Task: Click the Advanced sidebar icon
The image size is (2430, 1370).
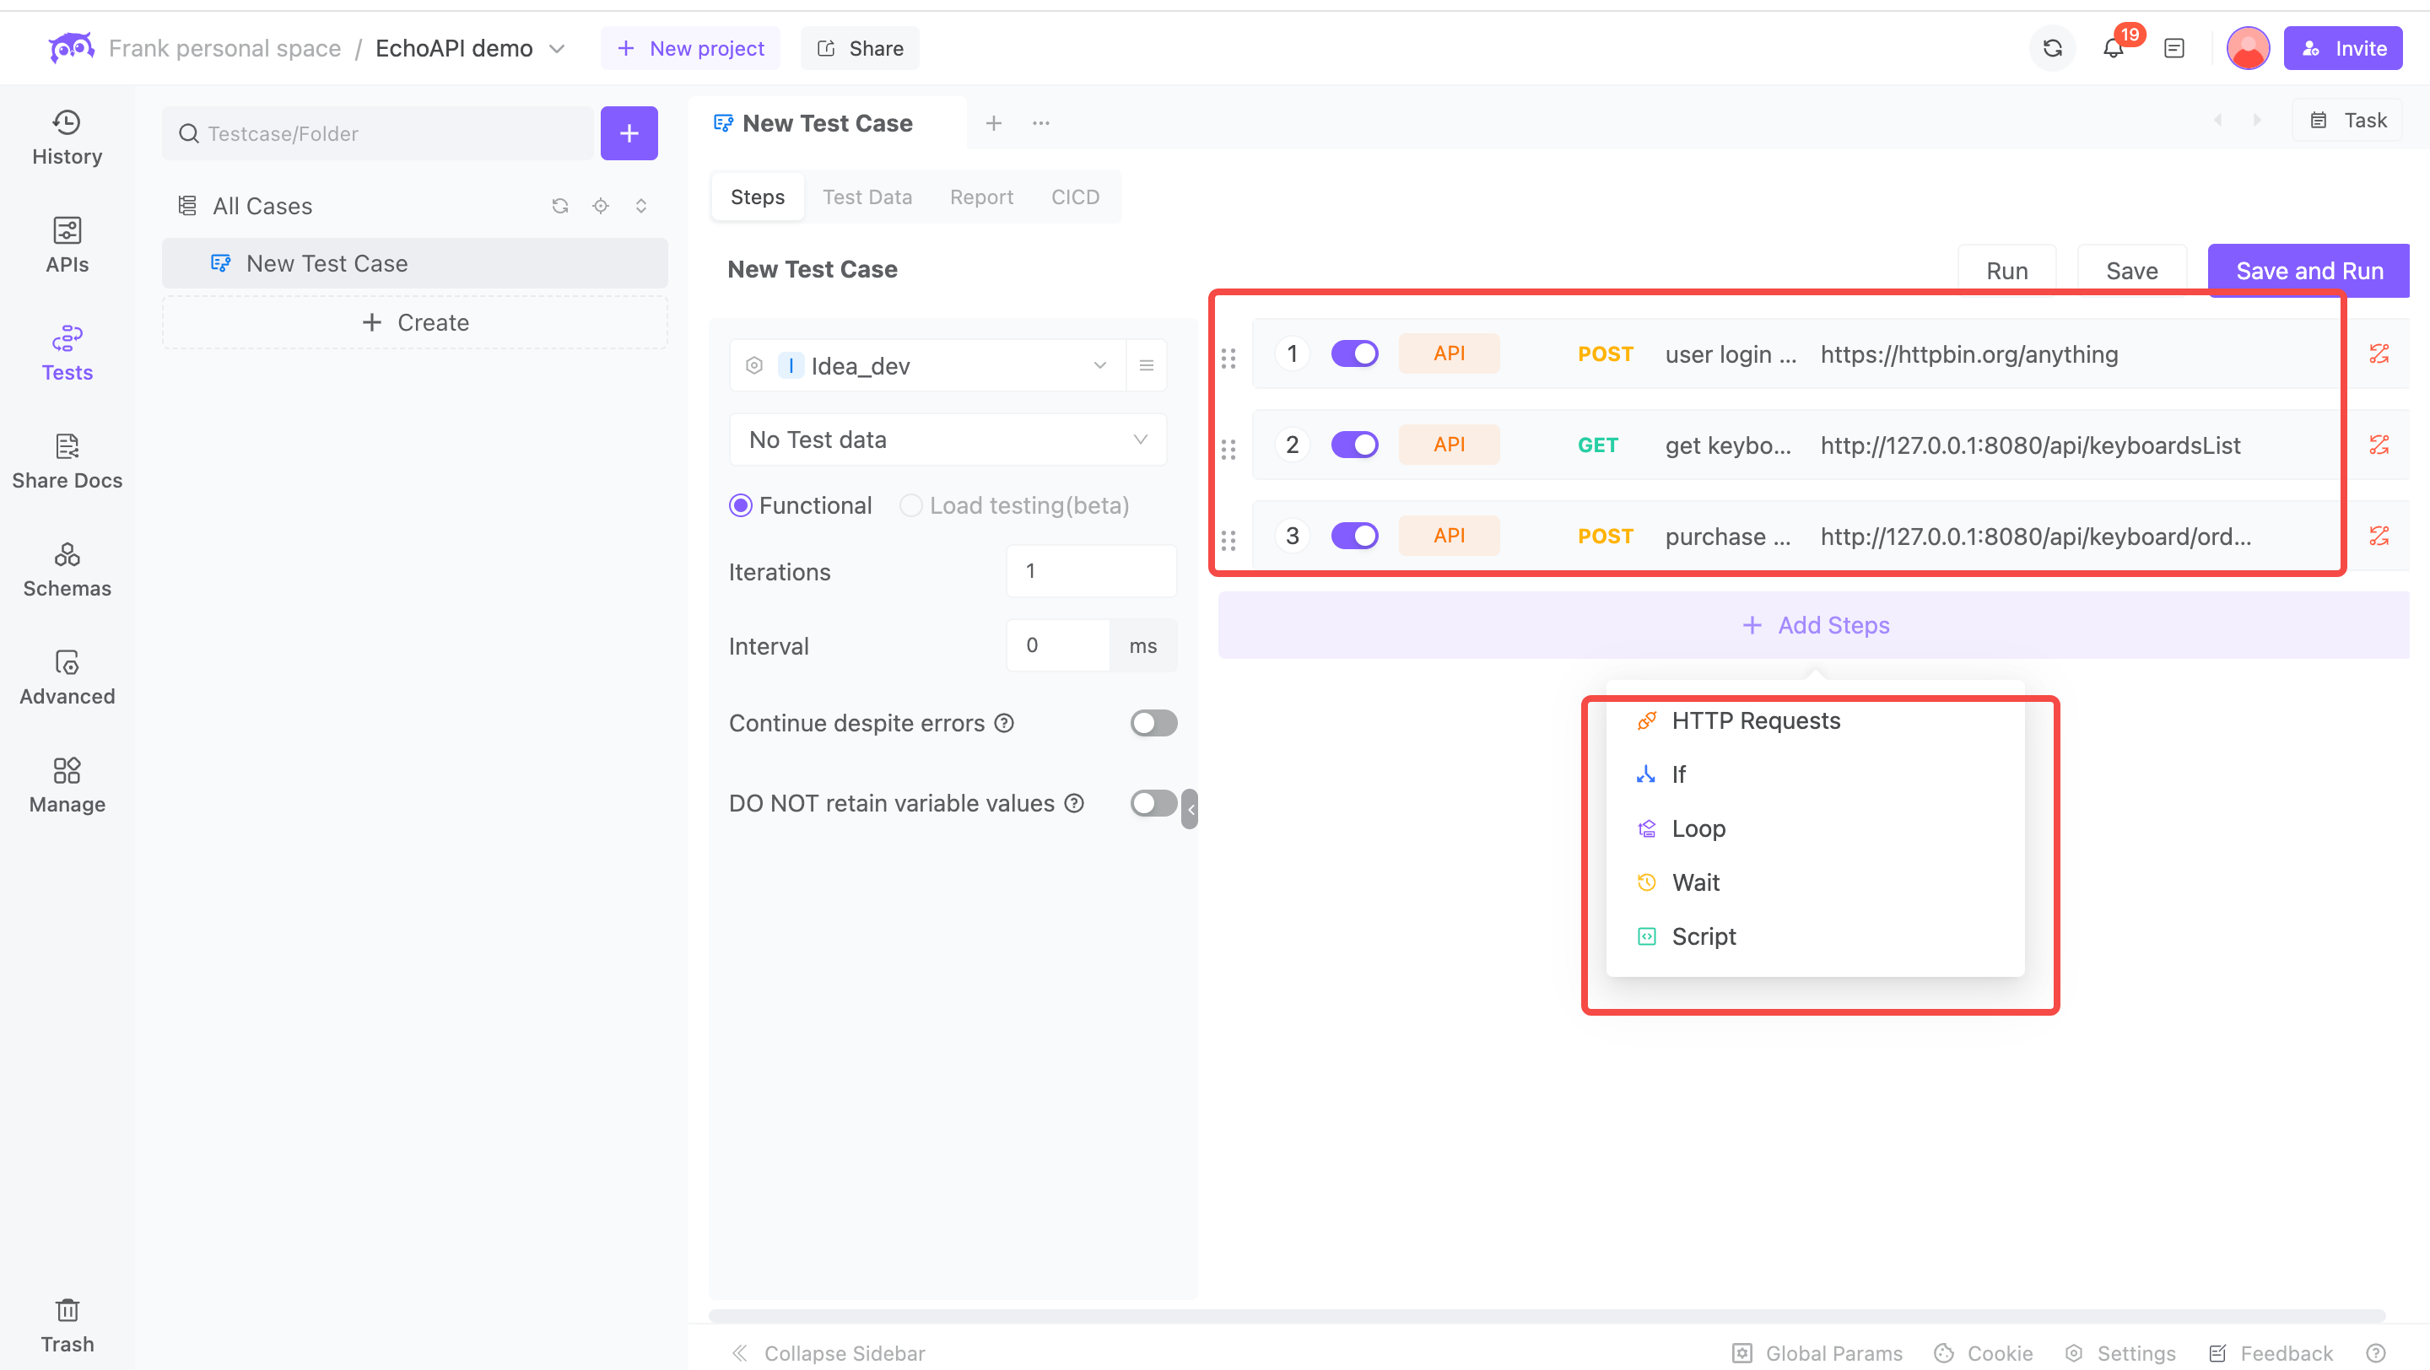Action: click(x=67, y=676)
